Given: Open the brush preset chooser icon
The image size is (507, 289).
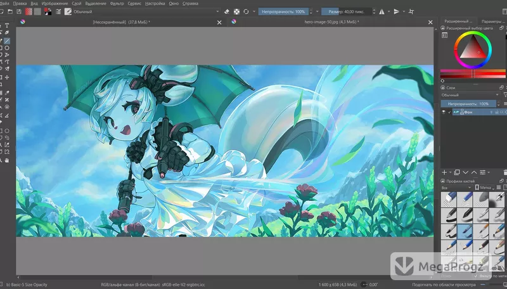Looking at the screenshot, I should click(x=68, y=11).
